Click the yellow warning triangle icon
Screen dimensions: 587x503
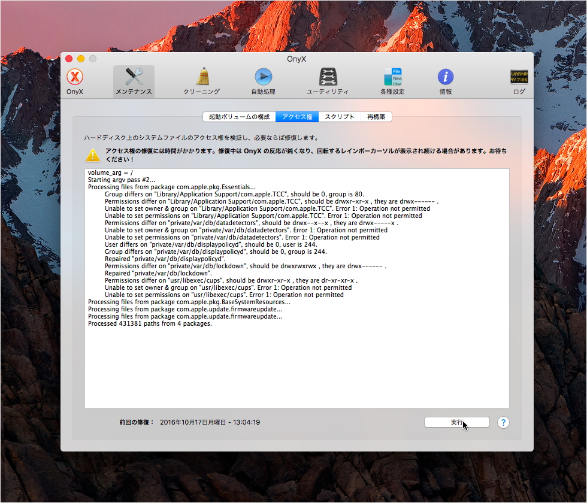92,155
